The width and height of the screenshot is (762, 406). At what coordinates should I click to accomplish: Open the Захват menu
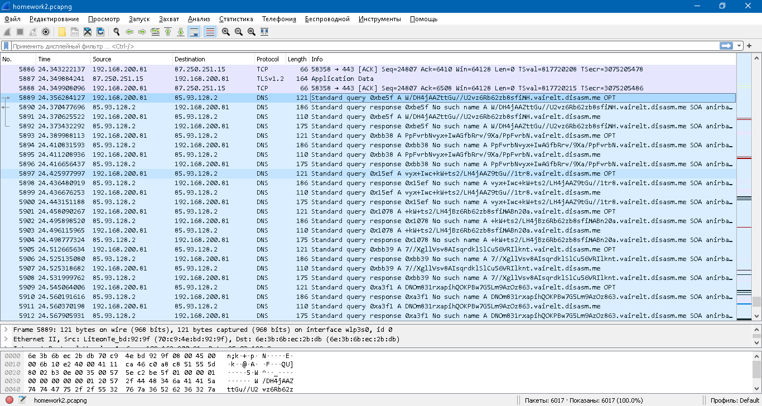[169, 19]
